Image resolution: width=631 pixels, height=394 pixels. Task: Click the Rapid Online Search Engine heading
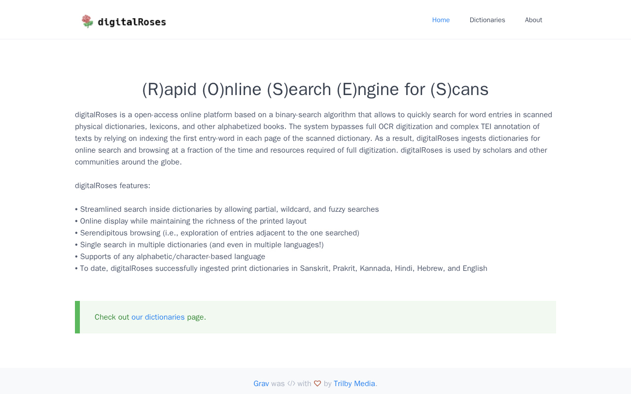point(315,89)
